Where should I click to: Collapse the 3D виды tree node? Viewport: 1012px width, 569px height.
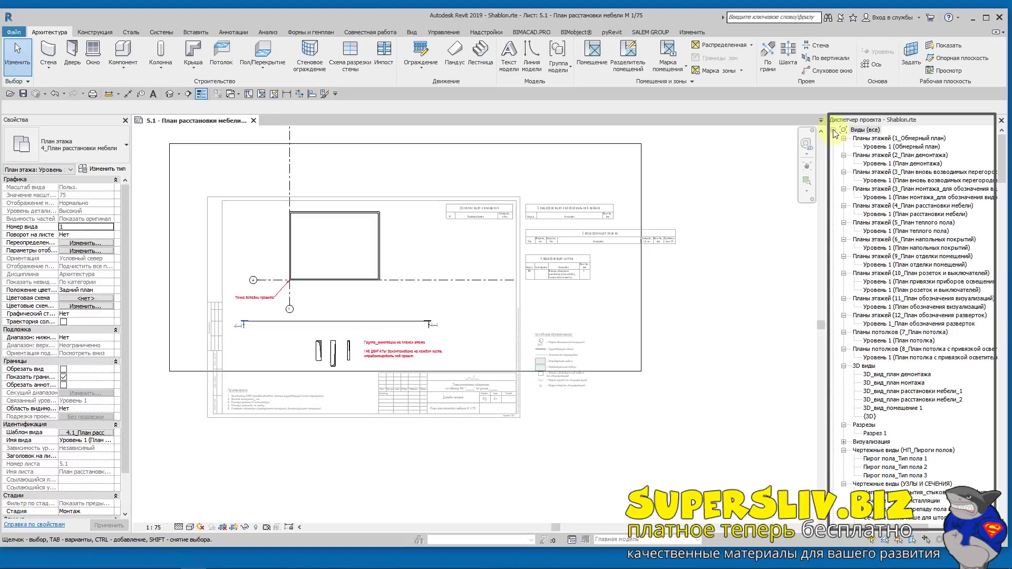point(843,366)
